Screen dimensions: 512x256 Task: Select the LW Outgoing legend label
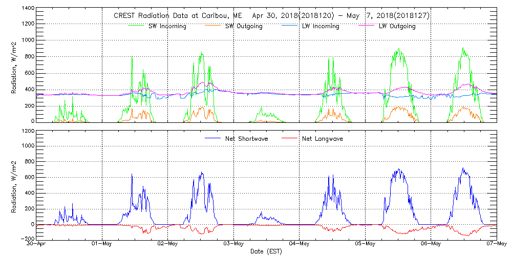pyautogui.click(x=397, y=26)
